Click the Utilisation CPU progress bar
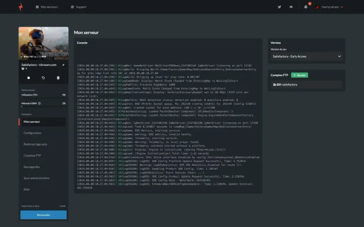This screenshot has height=227, width=364. [43, 97]
